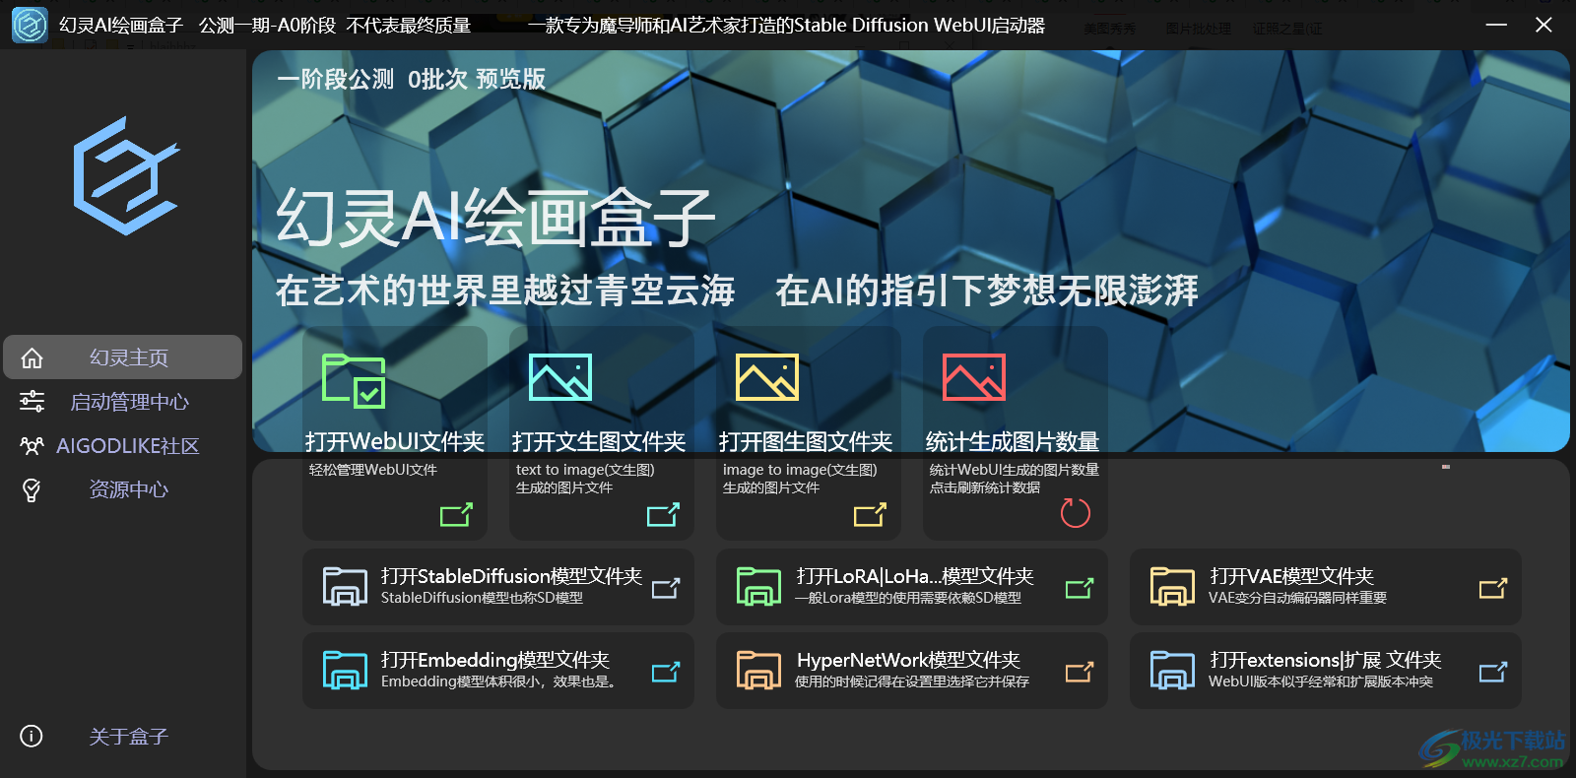Click the sliders icon for 启动管理中心
The width and height of the screenshot is (1576, 778).
point(32,401)
